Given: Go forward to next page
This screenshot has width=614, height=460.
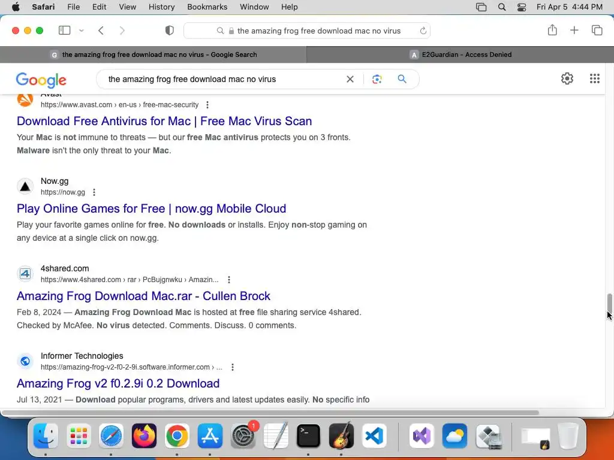Looking at the screenshot, I should (x=122, y=31).
